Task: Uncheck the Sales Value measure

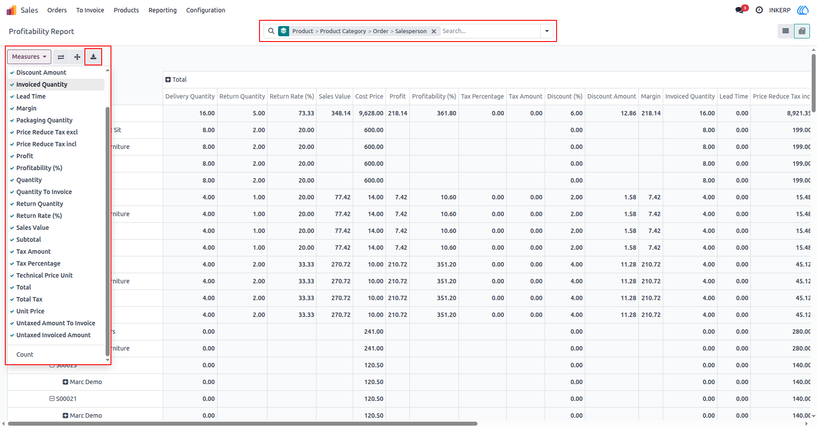Action: [56, 228]
